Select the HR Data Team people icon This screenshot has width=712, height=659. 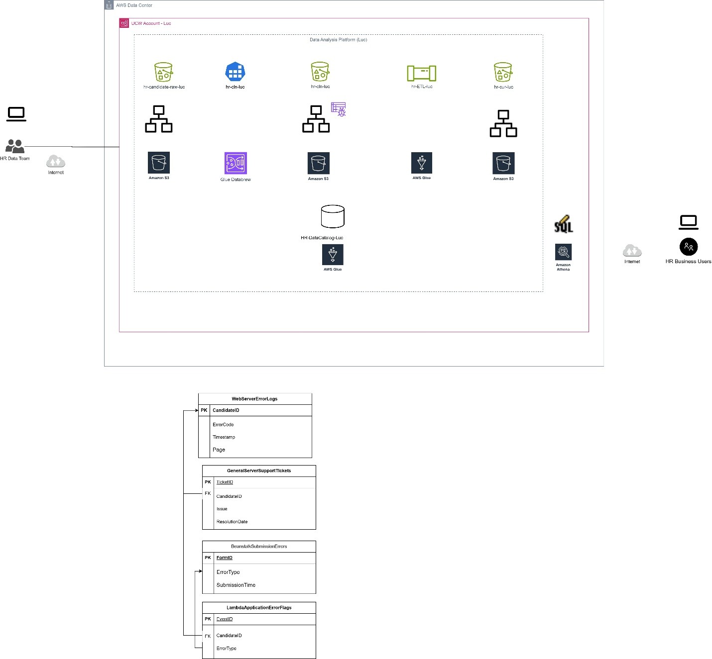[x=15, y=146]
